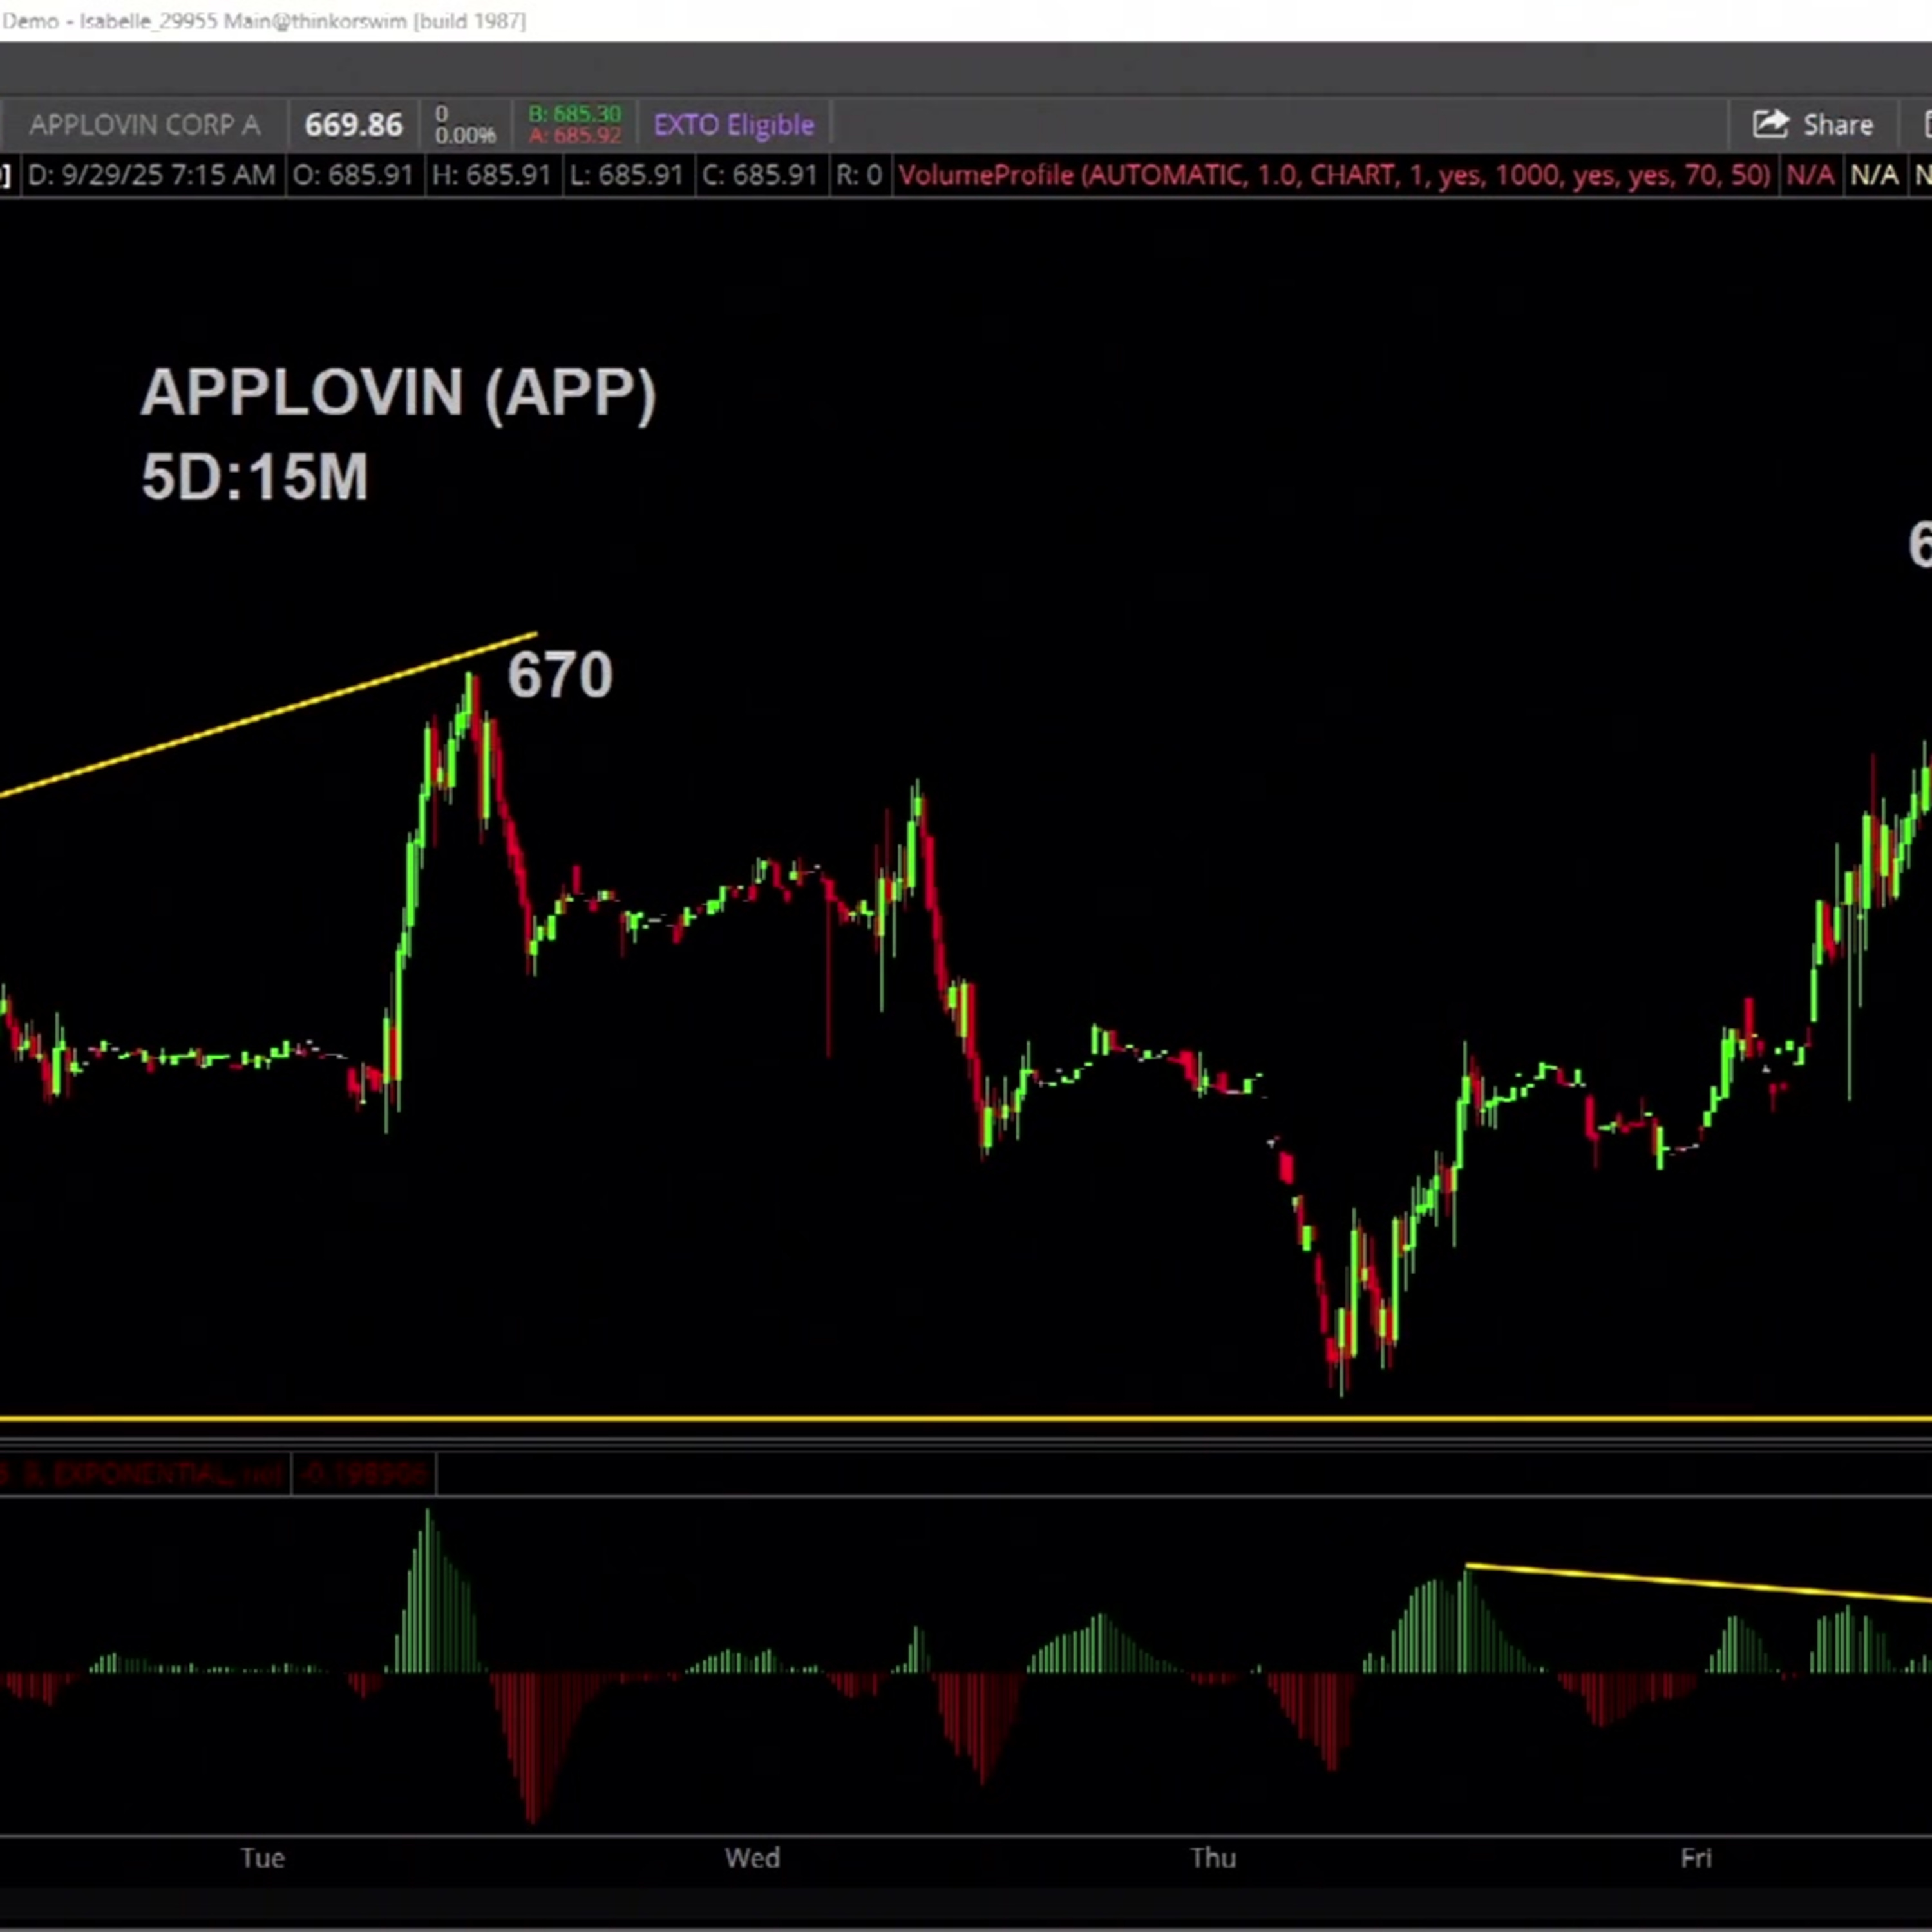This screenshot has width=1932, height=1932.
Task: Click the "Tue" label on time axis
Action: (x=263, y=1858)
